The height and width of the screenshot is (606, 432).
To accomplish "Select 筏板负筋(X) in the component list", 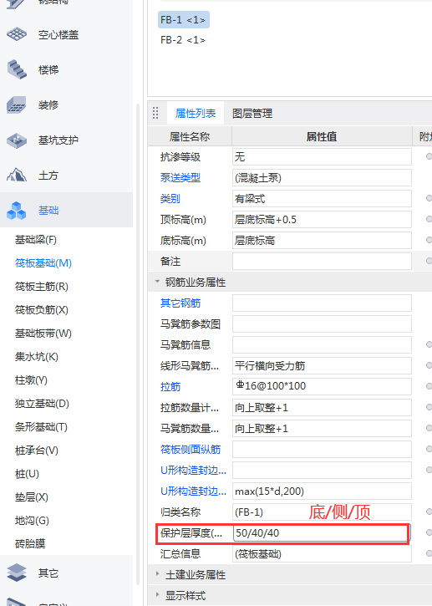I will click(41, 310).
